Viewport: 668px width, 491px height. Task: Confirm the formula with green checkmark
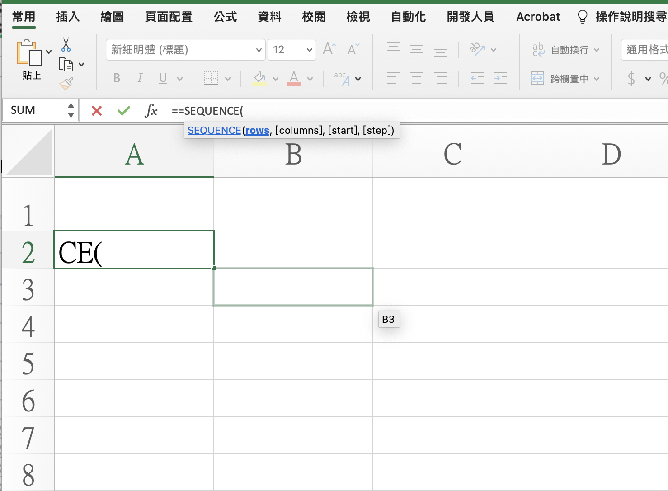coord(123,110)
